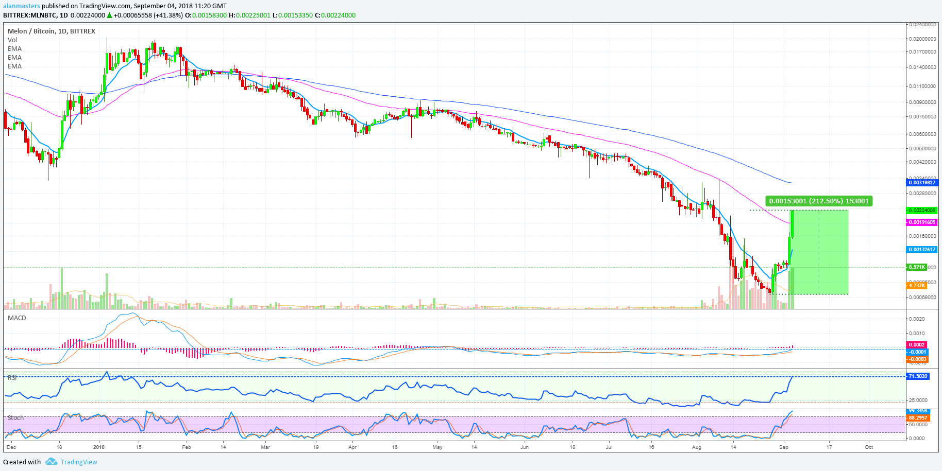
Task: Click the 0.01100000 price scale label
Action: (x=922, y=86)
